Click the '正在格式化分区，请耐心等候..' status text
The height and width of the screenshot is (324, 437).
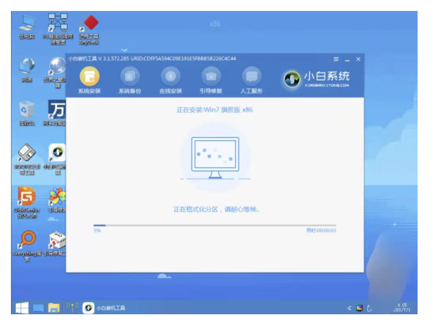[216, 210]
